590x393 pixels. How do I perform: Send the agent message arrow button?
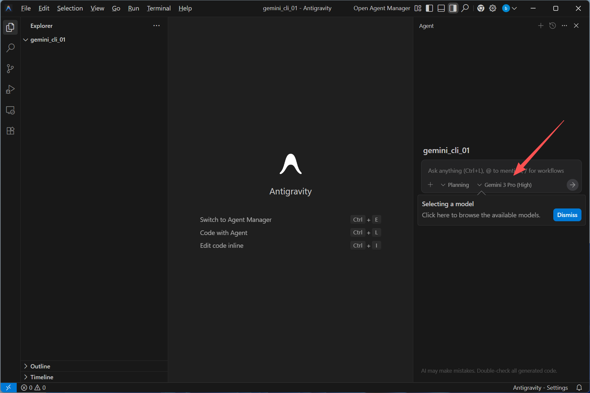click(x=572, y=185)
